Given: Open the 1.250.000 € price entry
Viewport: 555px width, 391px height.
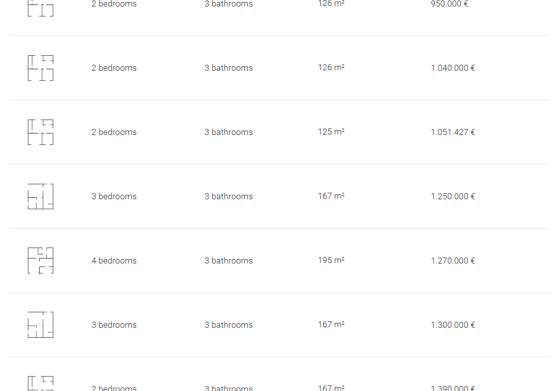Looking at the screenshot, I should click(x=453, y=196).
